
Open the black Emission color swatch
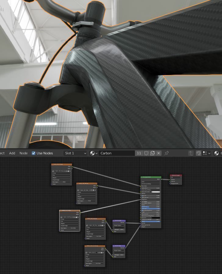click(x=156, y=218)
